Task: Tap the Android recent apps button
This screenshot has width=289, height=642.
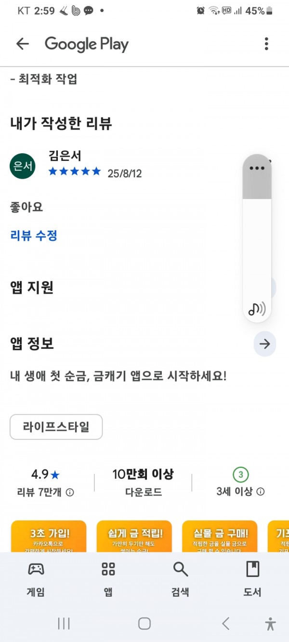Action: click(64, 624)
